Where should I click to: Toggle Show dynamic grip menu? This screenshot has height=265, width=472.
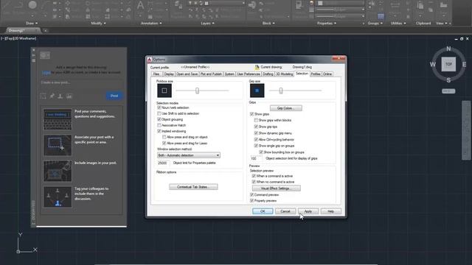(256, 133)
